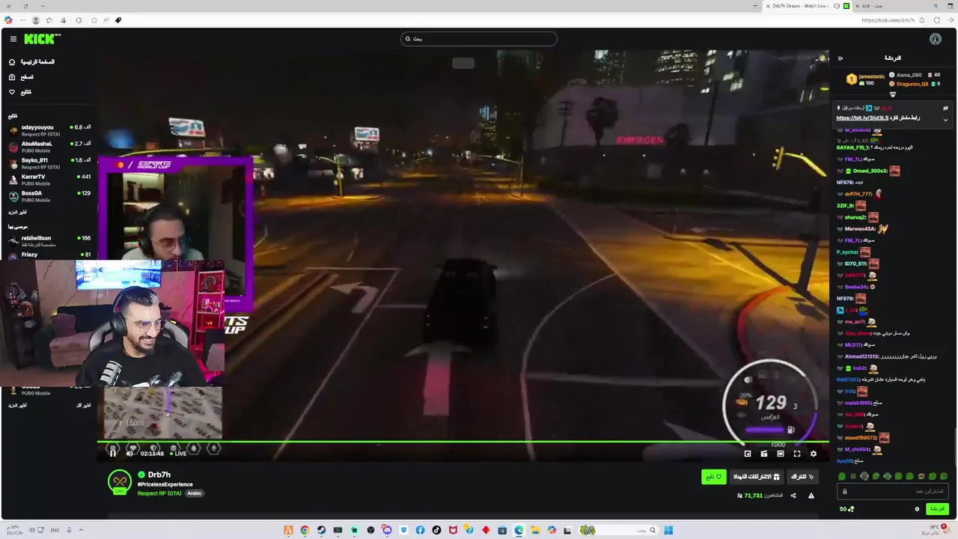Open video player settings gear
This screenshot has height=539, width=958.
tap(814, 454)
